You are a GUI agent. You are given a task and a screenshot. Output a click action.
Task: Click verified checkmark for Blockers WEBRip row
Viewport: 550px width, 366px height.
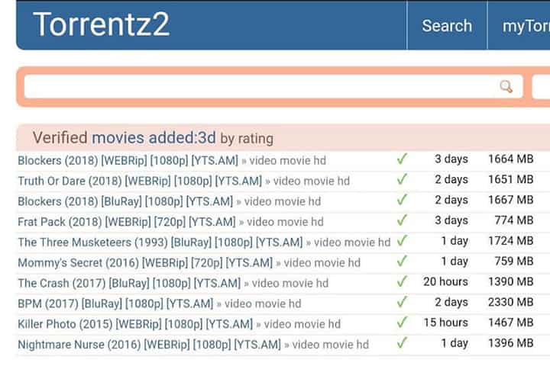(x=402, y=159)
